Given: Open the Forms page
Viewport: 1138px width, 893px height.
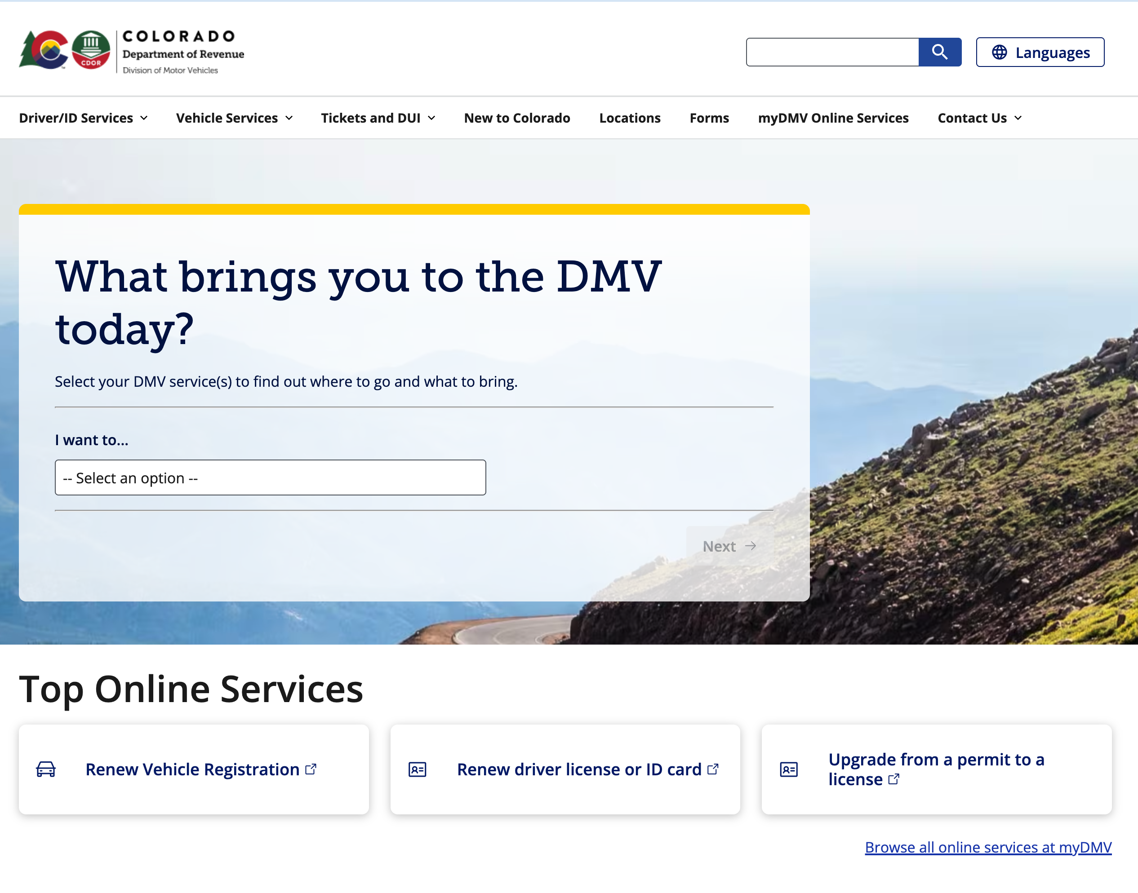Looking at the screenshot, I should (709, 118).
